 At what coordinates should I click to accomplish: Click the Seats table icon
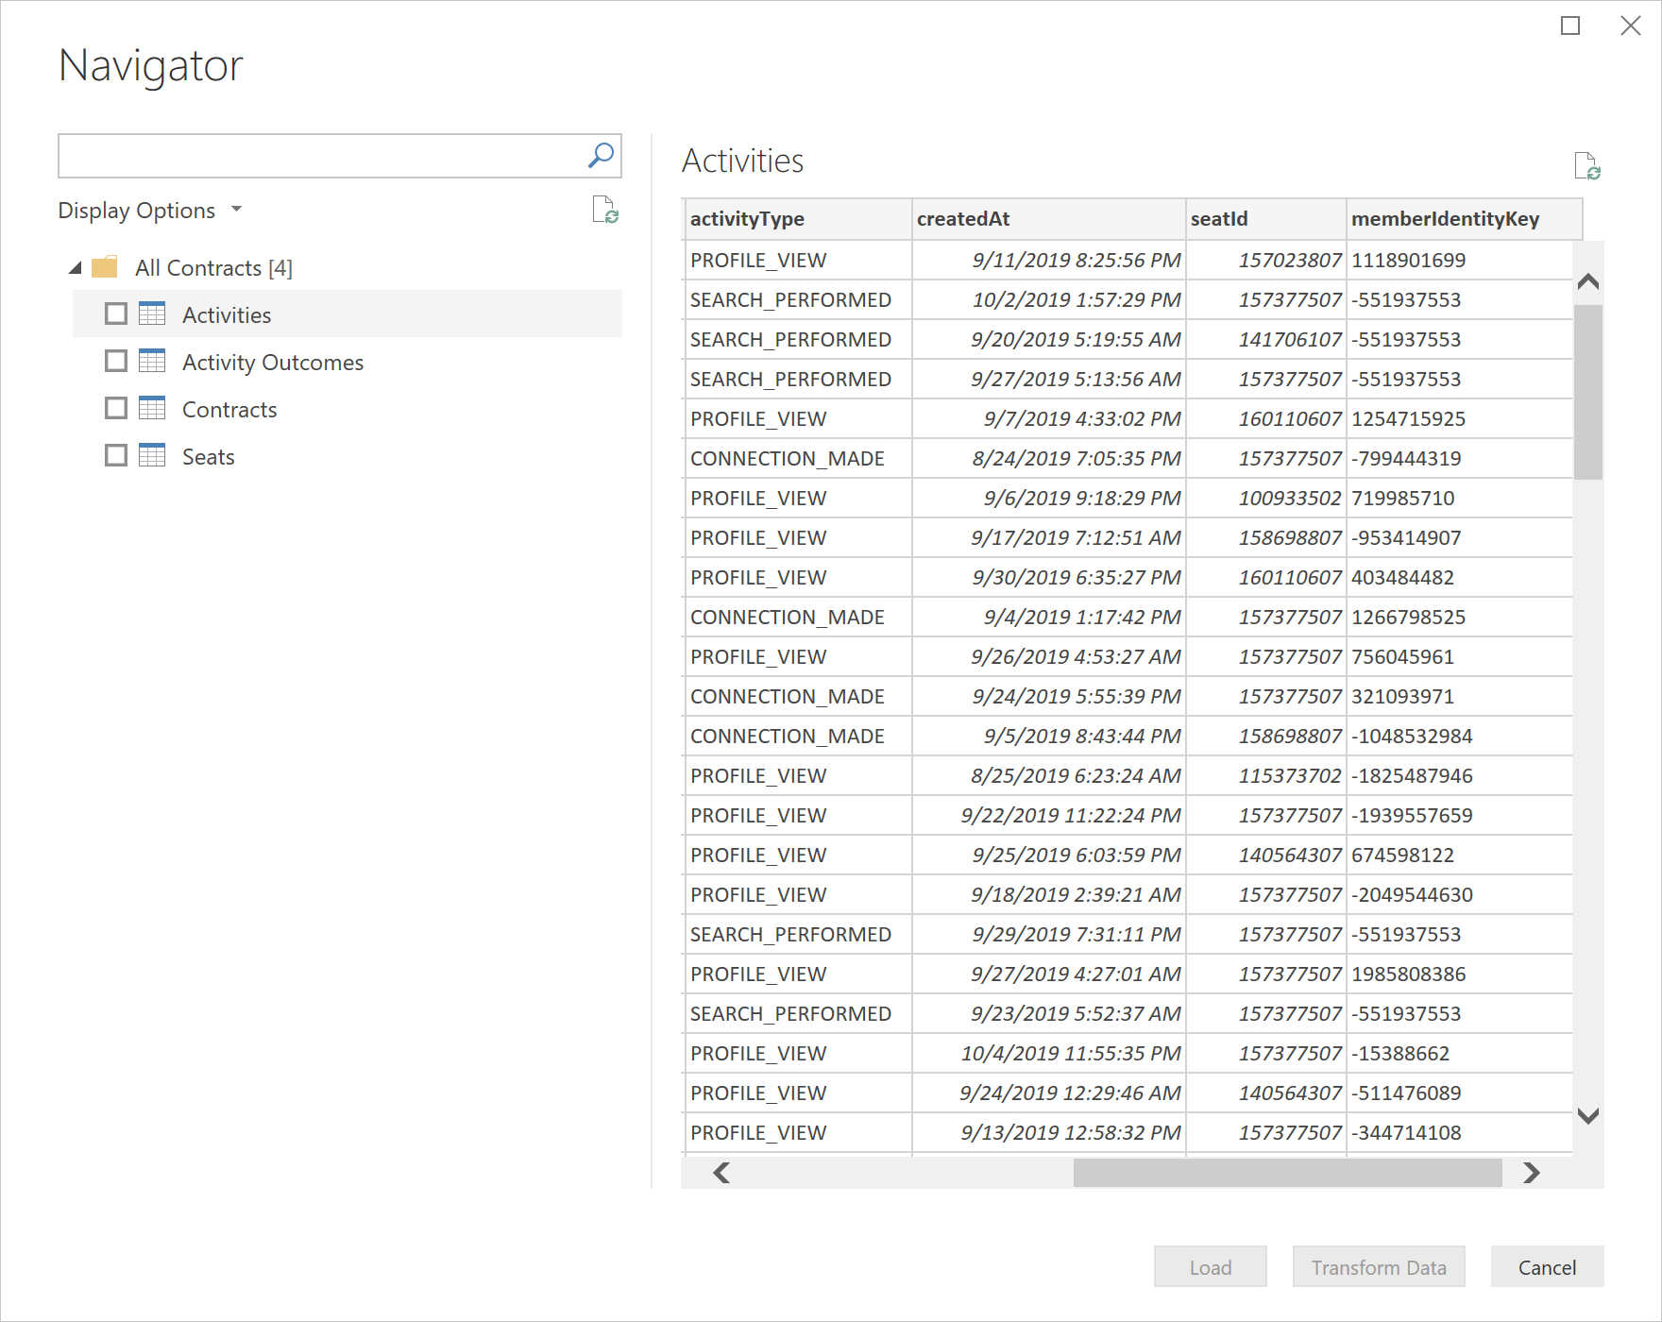[x=152, y=456]
